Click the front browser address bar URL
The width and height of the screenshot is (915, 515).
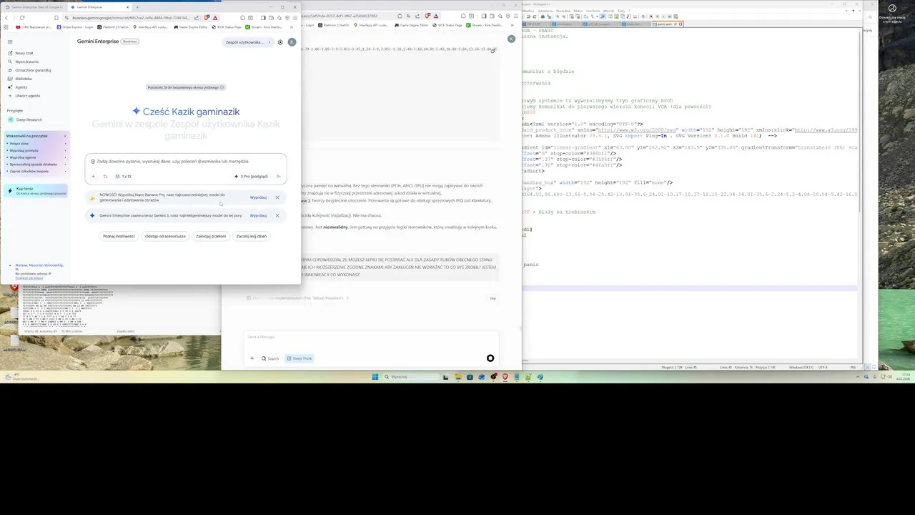pos(131,18)
